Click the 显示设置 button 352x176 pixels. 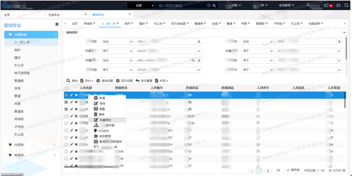(x=125, y=81)
